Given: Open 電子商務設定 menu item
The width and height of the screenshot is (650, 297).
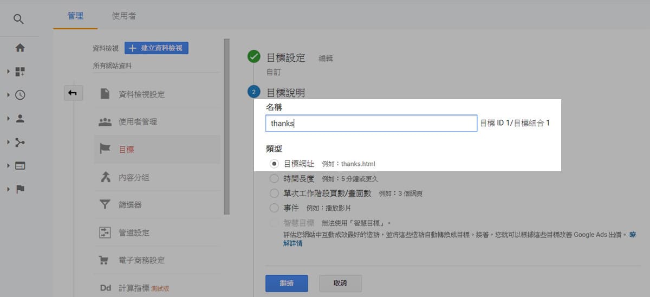Looking at the screenshot, I should (x=157, y=260).
